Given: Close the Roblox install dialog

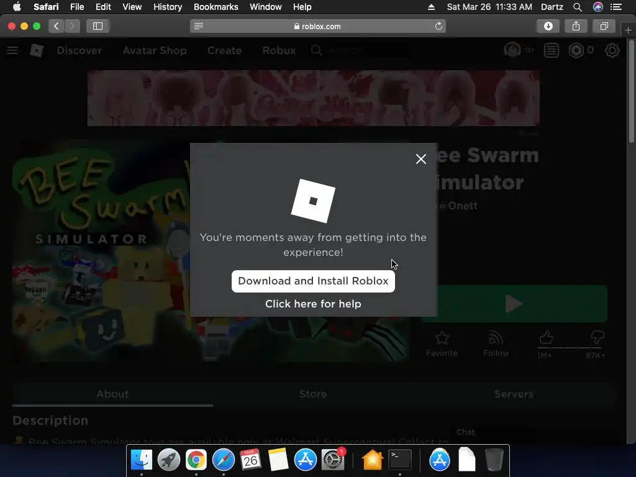Looking at the screenshot, I should (x=421, y=159).
